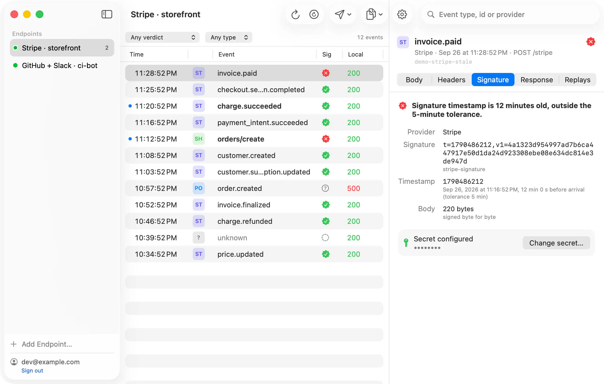Expand the copy menu chevron

[381, 14]
